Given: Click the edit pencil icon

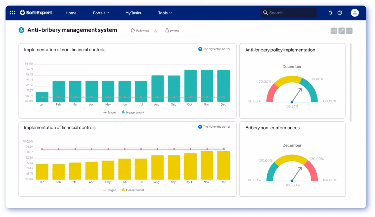Looking at the screenshot, I should tap(342, 31).
